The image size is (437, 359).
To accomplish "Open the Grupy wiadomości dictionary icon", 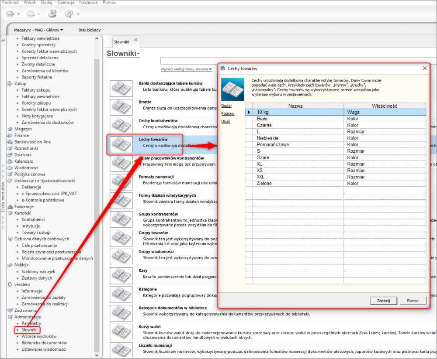I will tap(121, 256).
